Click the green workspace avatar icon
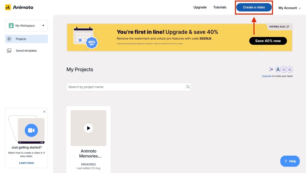The height and width of the screenshot is (173, 306). point(11,26)
